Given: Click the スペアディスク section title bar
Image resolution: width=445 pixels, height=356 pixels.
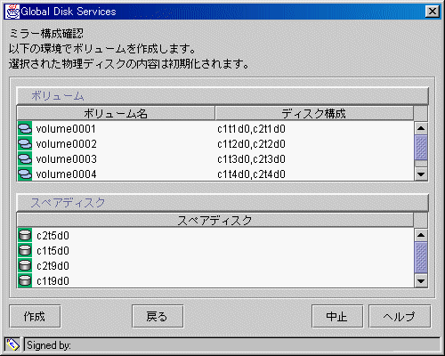Looking at the screenshot, I should (222, 203).
